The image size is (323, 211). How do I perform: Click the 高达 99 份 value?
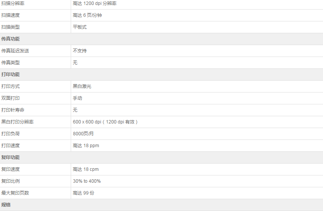coord(83,193)
